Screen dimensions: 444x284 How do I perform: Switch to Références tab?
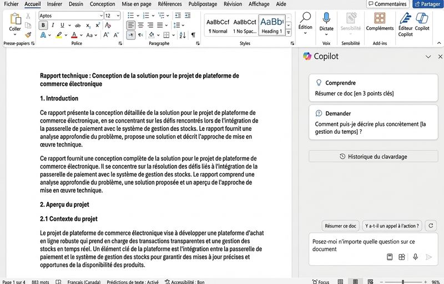pyautogui.click(x=170, y=4)
